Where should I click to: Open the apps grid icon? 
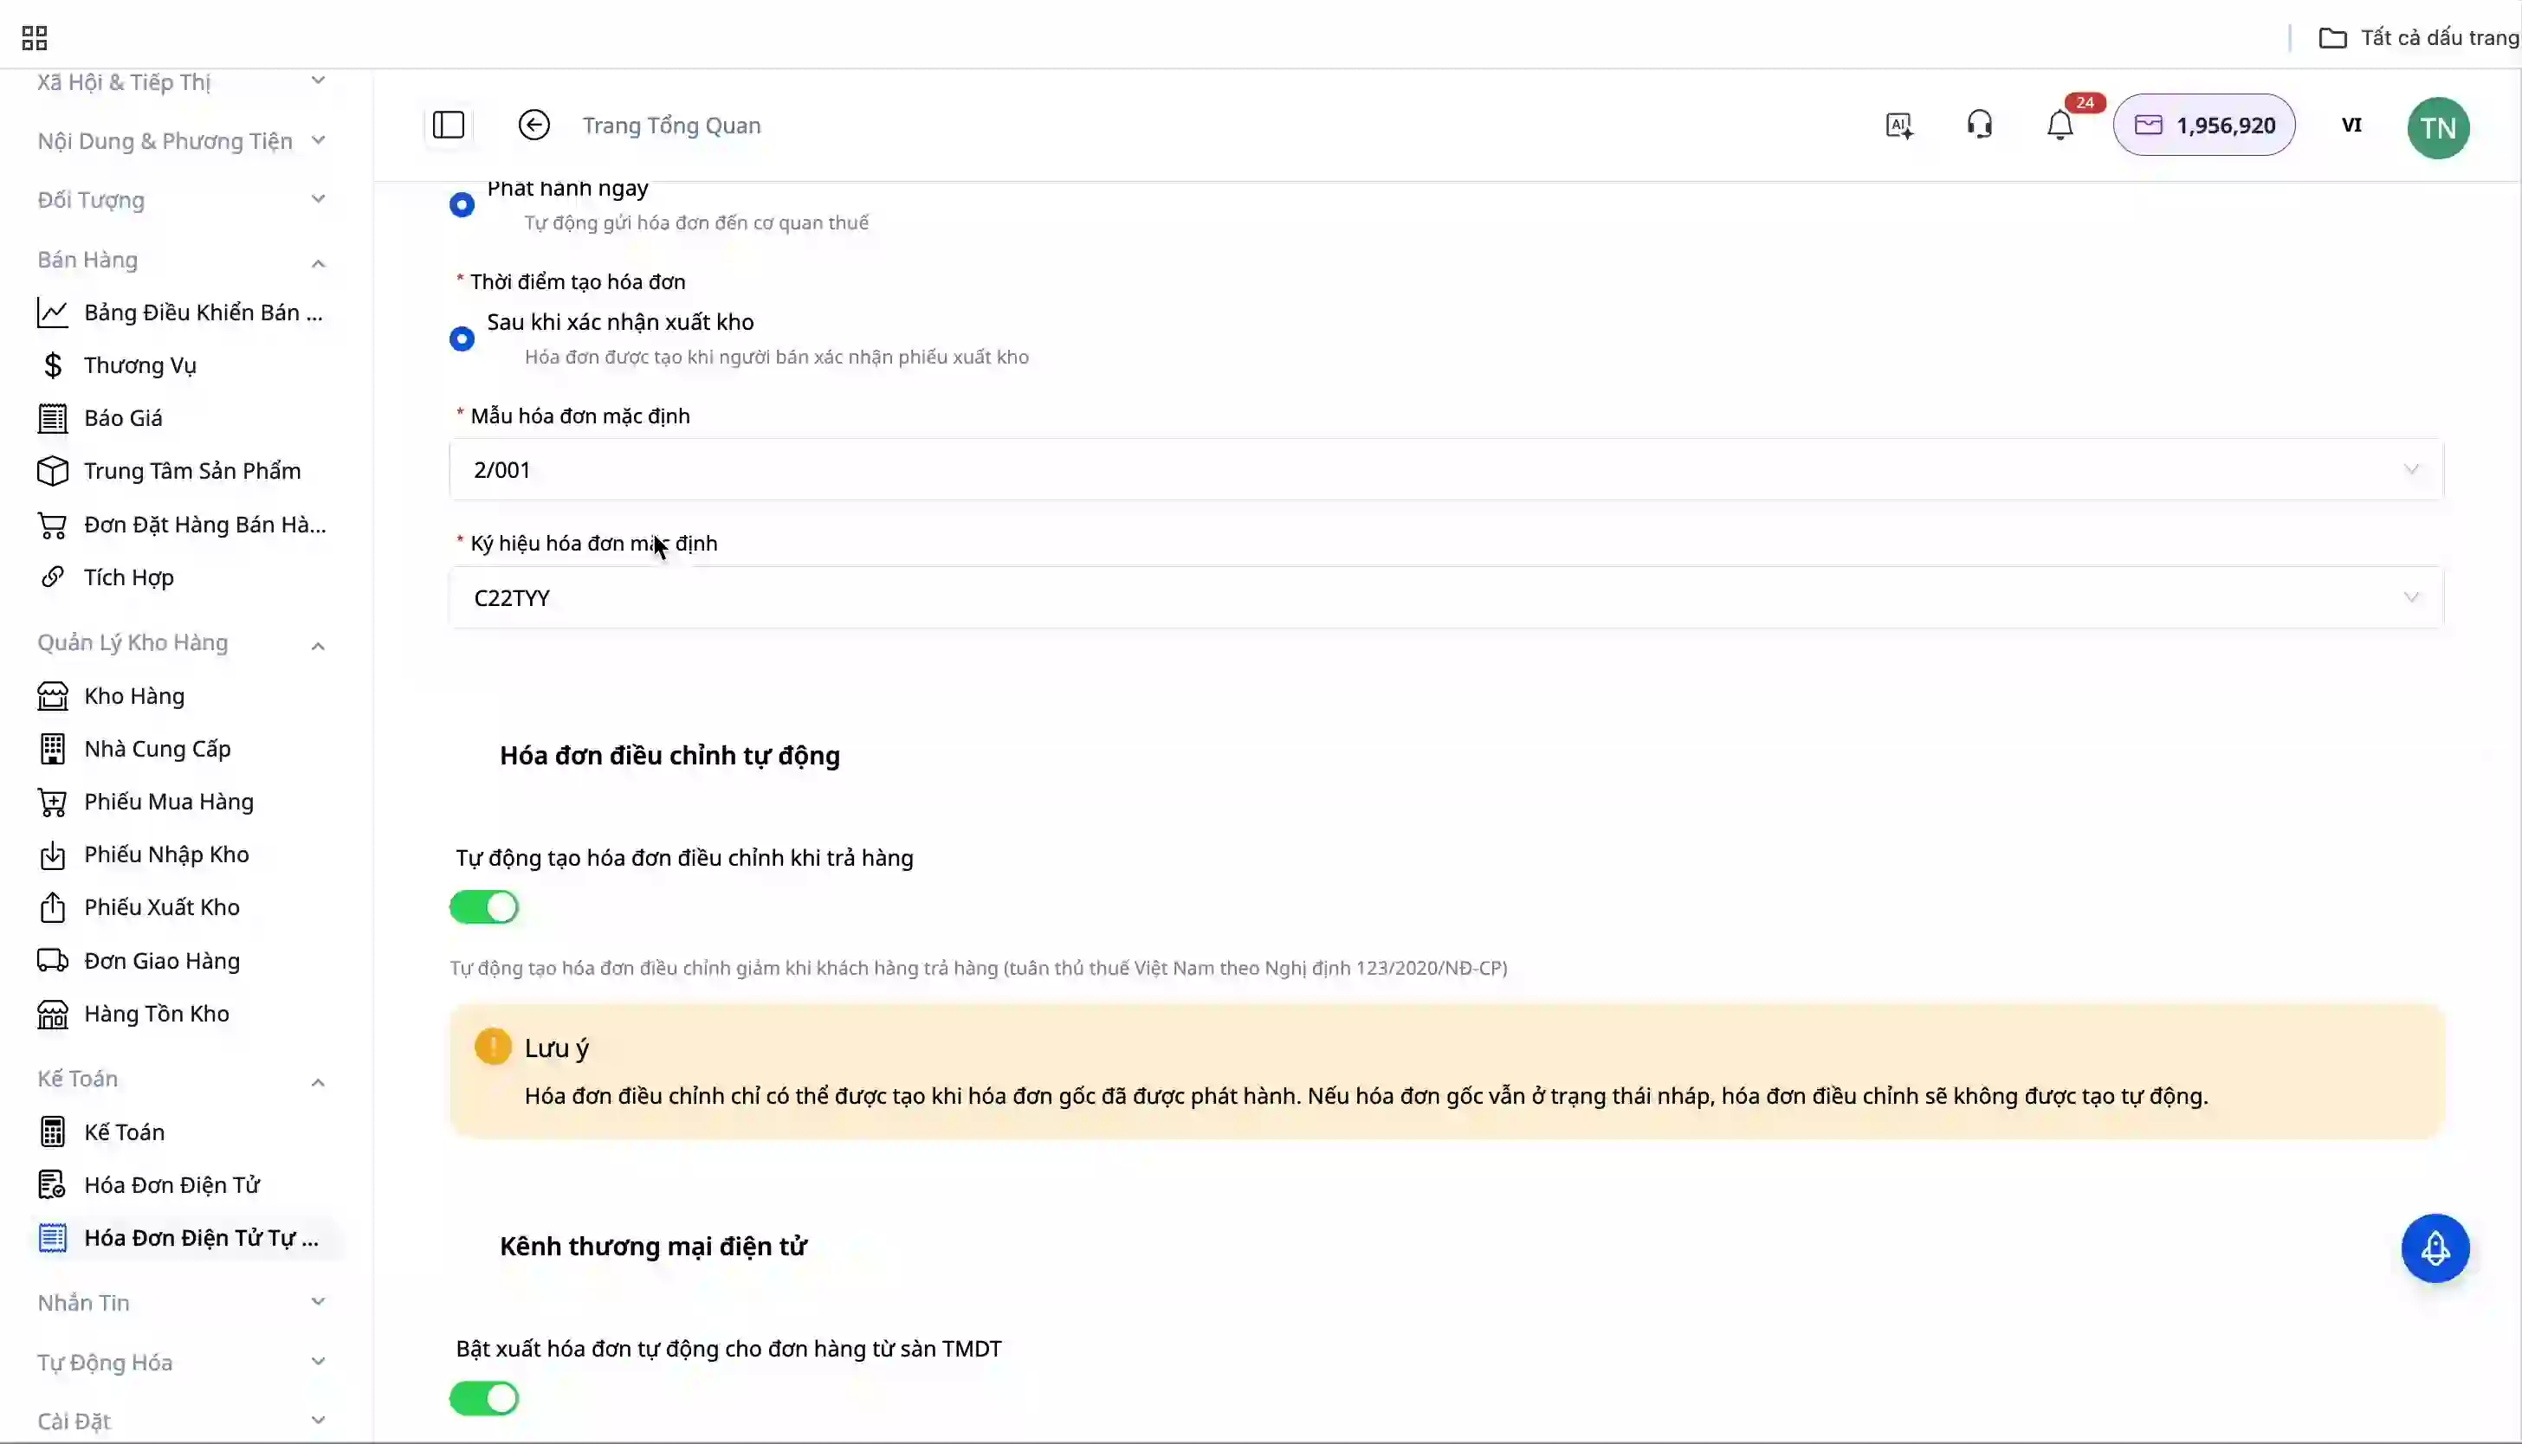(35, 38)
